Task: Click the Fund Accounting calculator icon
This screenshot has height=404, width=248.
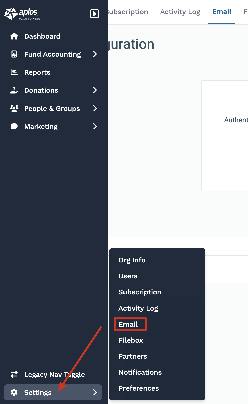Action: tap(14, 54)
